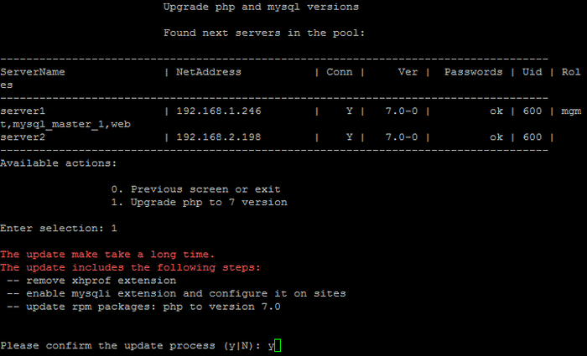Click the 'Enter selection: 1' line

pos(59,229)
